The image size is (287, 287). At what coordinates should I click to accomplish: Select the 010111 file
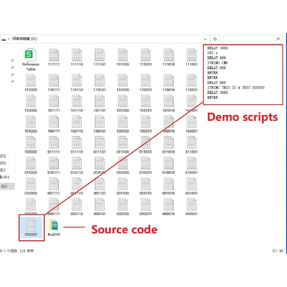pos(54,166)
